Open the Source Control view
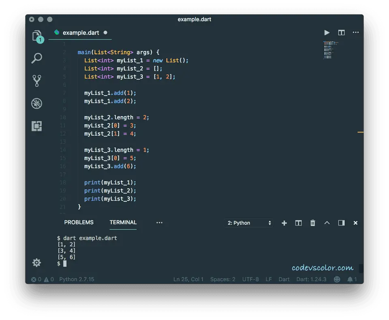 [37, 81]
